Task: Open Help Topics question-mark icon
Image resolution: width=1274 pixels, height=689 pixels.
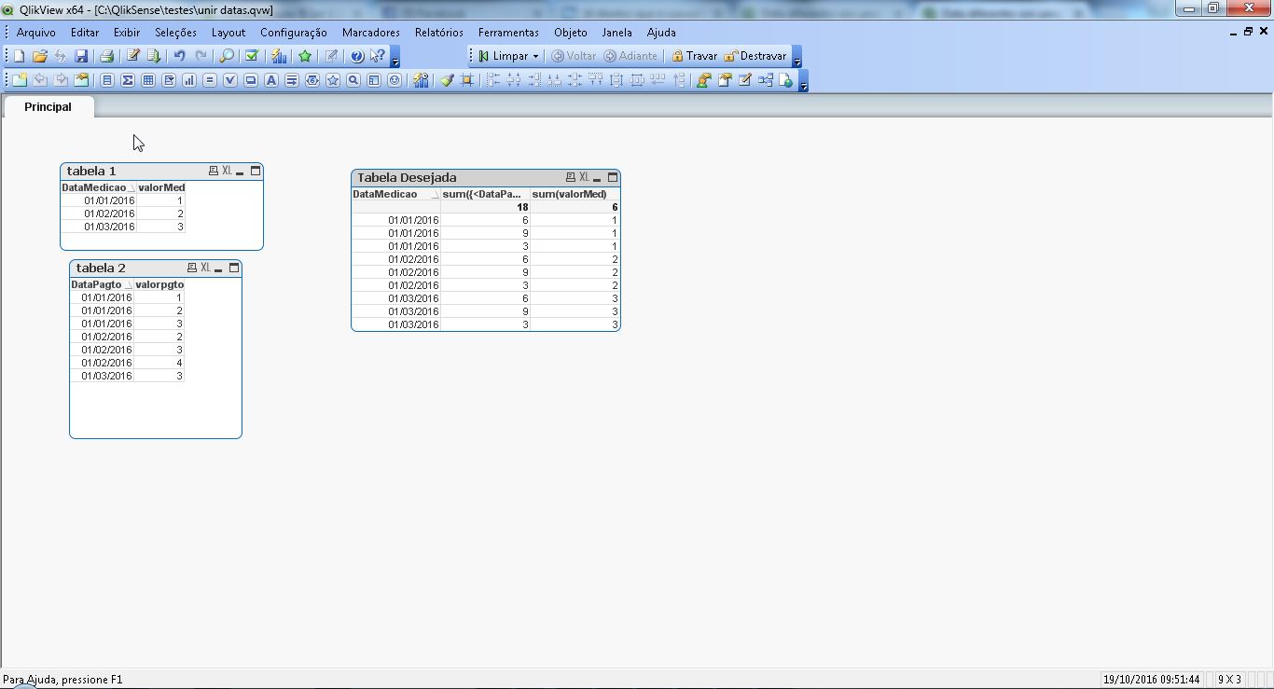Action: [x=356, y=56]
